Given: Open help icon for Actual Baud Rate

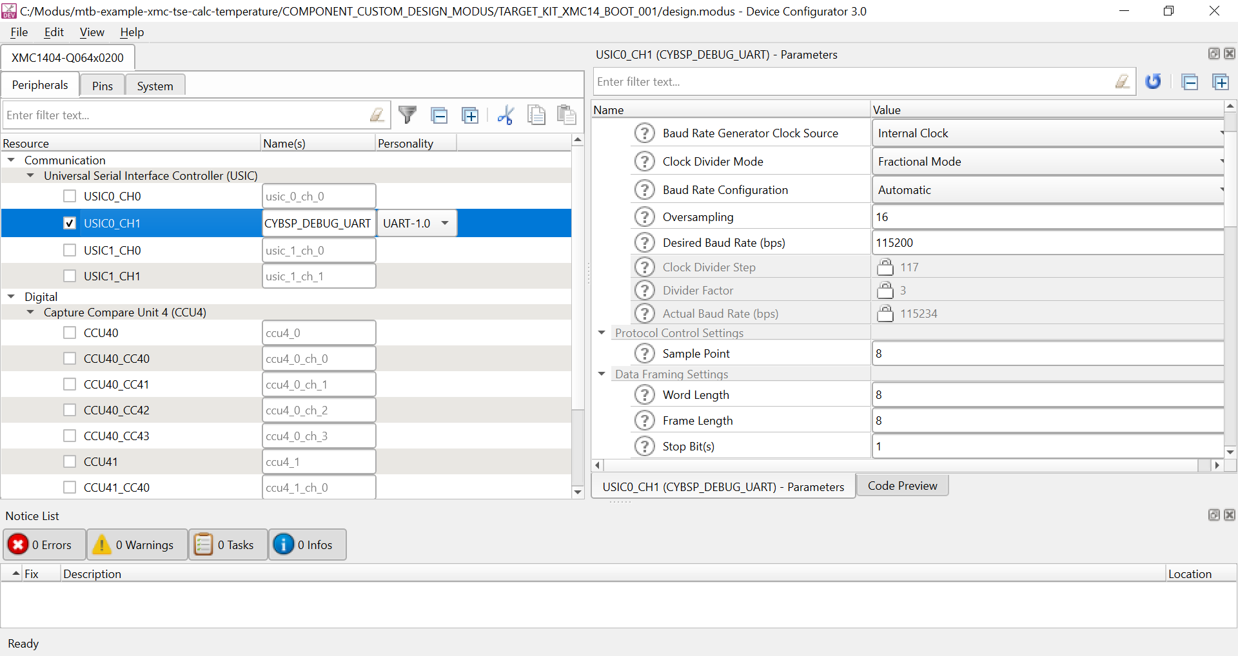Looking at the screenshot, I should tap(644, 314).
